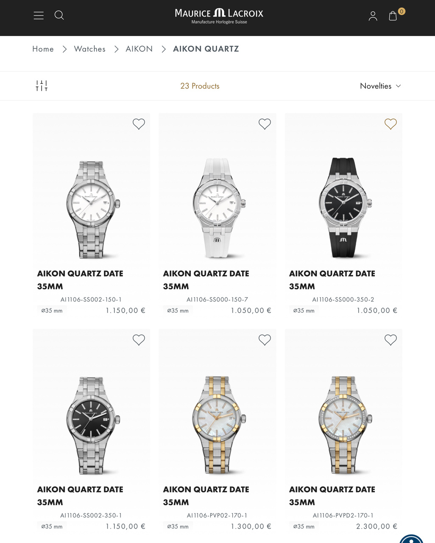The height and width of the screenshot is (543, 435).
Task: Toggle wishlist heart for AI1106-SS000-150-7
Action: pos(265,124)
